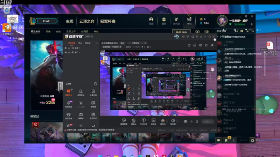Add 摄像头 camera source
Viewport: 280px width, 157px height.
point(134,121)
